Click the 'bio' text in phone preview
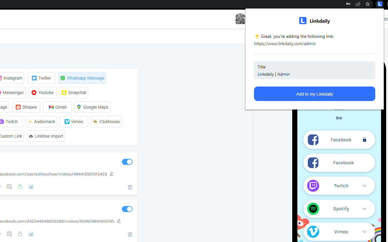This screenshot has width=388, height=242. coord(339,118)
